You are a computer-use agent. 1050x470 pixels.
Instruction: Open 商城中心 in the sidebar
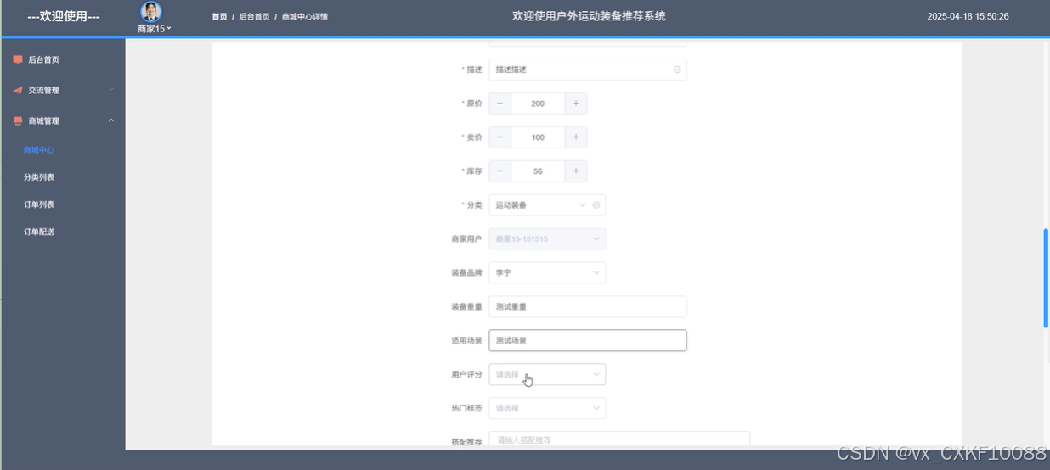click(x=39, y=150)
